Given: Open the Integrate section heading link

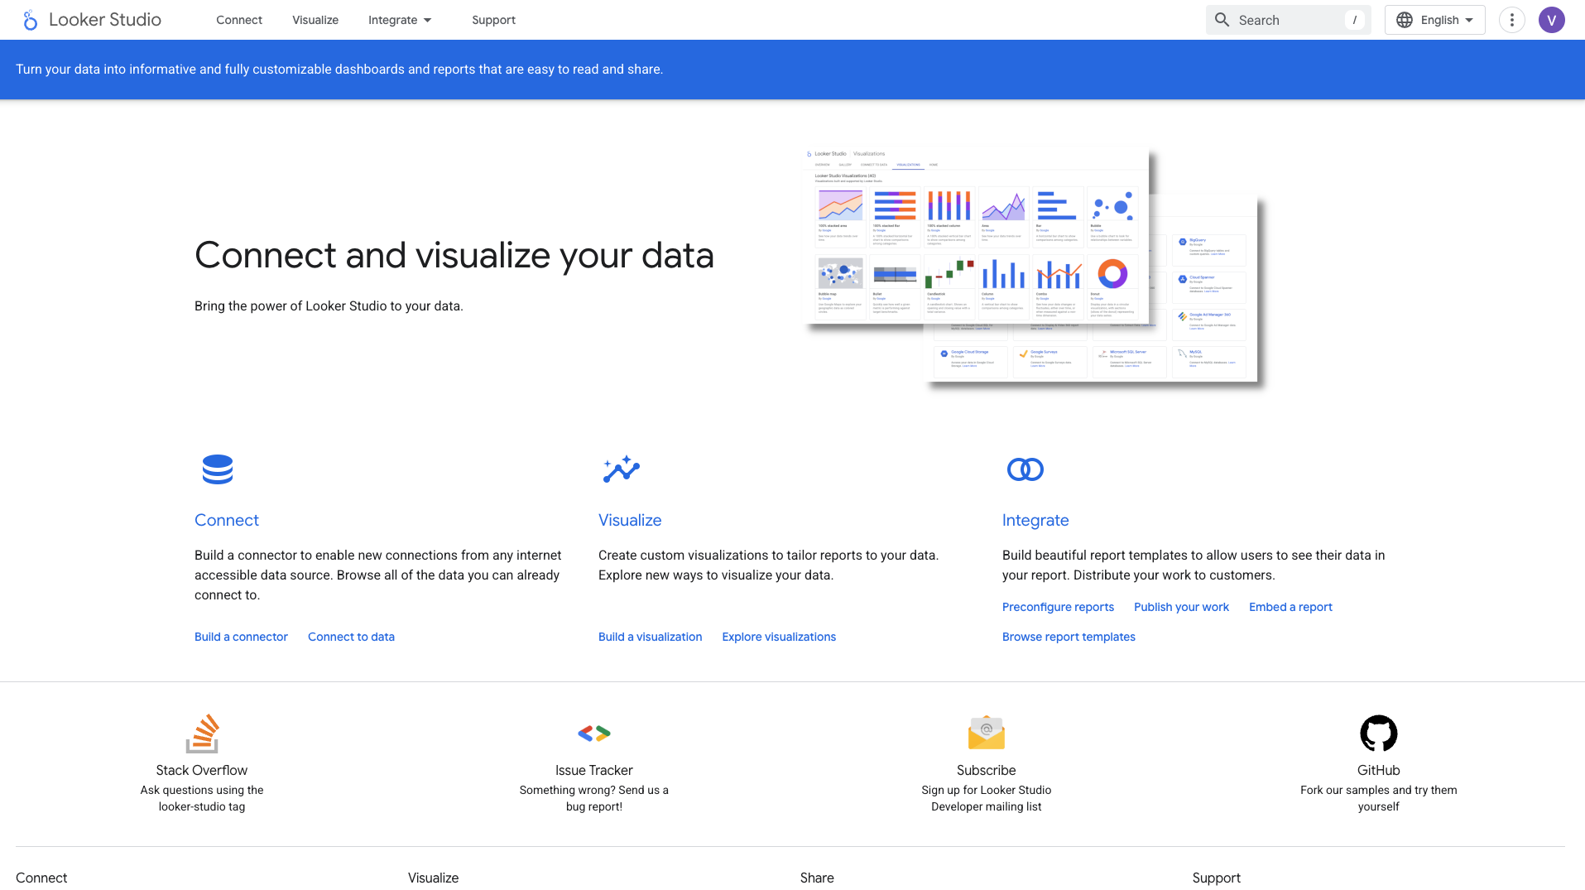Looking at the screenshot, I should pos(1035,520).
